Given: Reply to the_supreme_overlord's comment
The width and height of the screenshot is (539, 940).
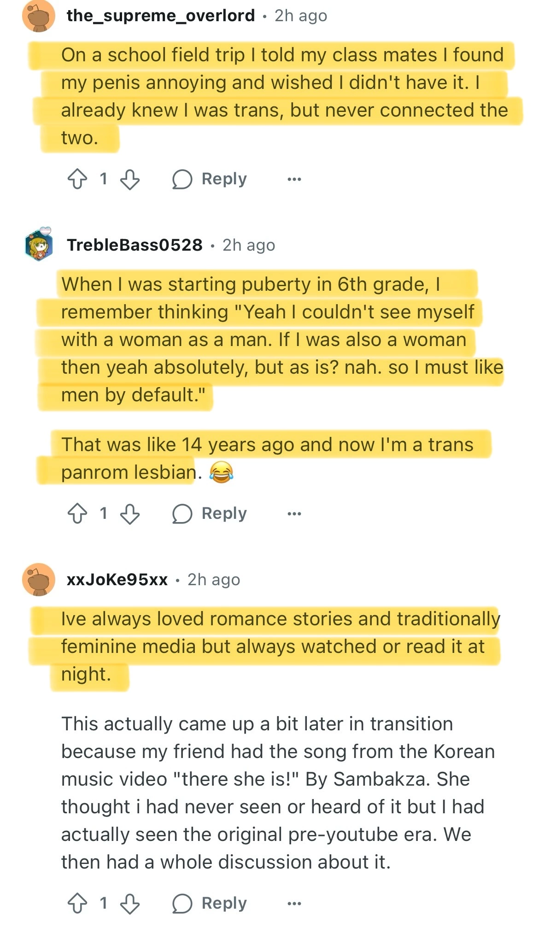Looking at the screenshot, I should coord(210,179).
